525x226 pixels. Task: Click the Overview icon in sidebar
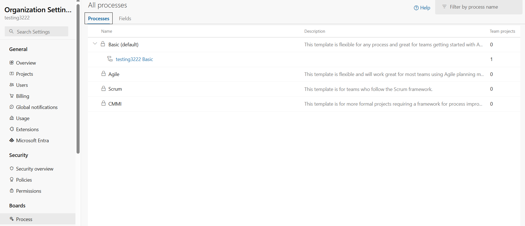pos(12,63)
